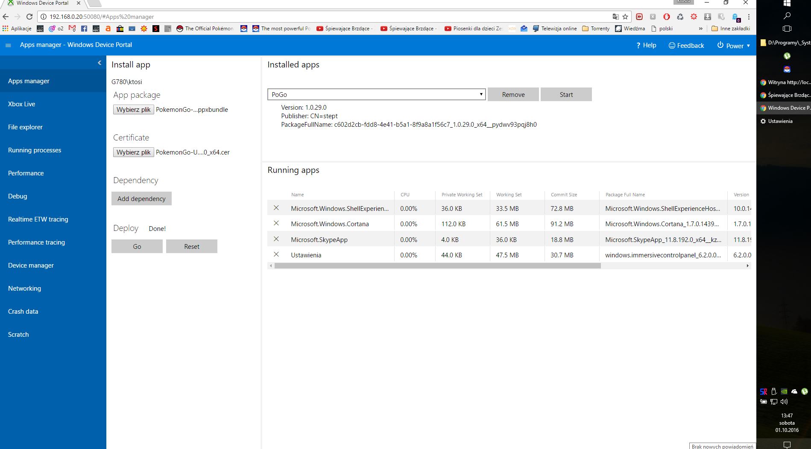
Task: Open Realtime ETW tracing
Action: pos(53,219)
